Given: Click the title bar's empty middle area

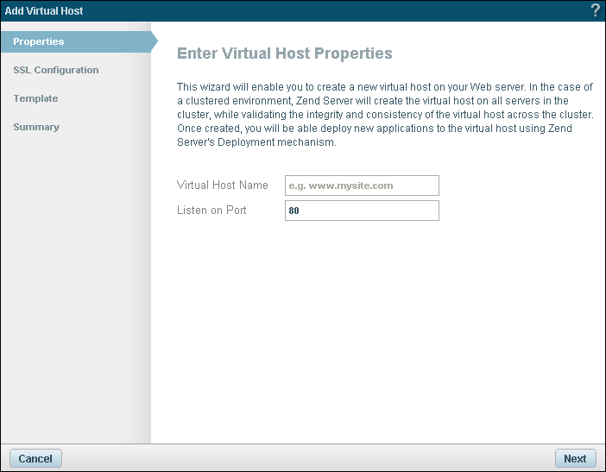Looking at the screenshot, I should (328, 10).
